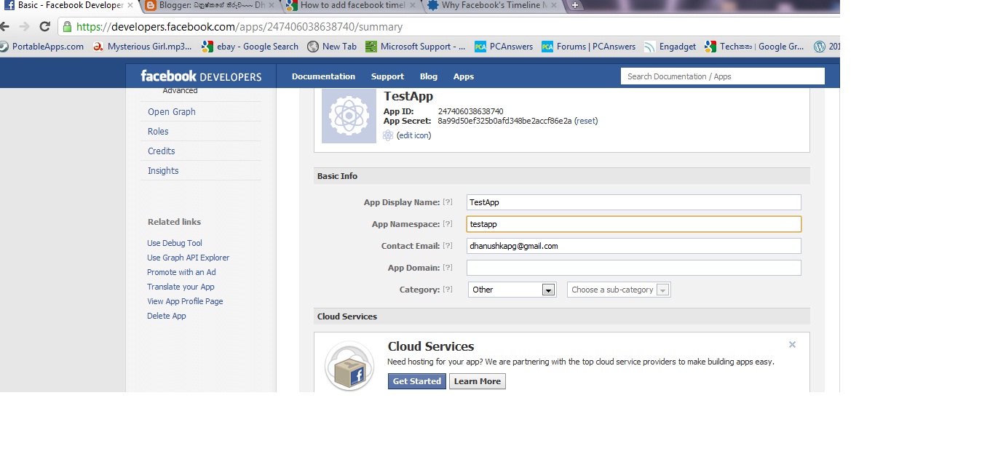Click the Facebook Developers logo
This screenshot has height=454, width=990.
pos(201,76)
